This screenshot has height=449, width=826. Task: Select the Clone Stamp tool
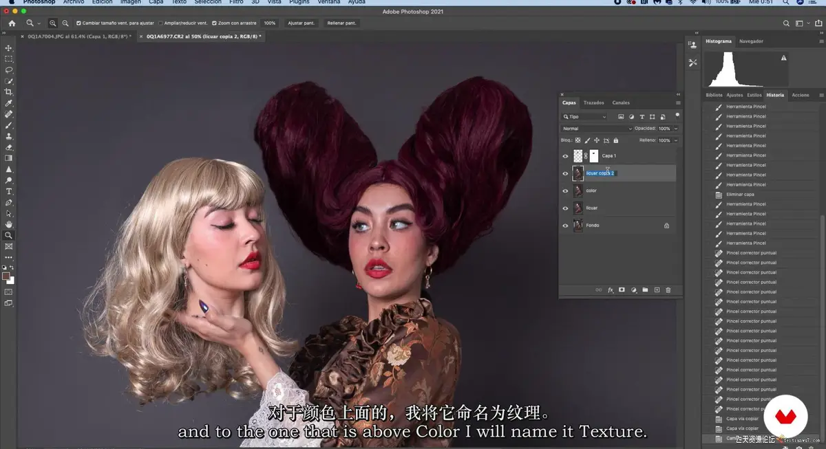point(9,135)
